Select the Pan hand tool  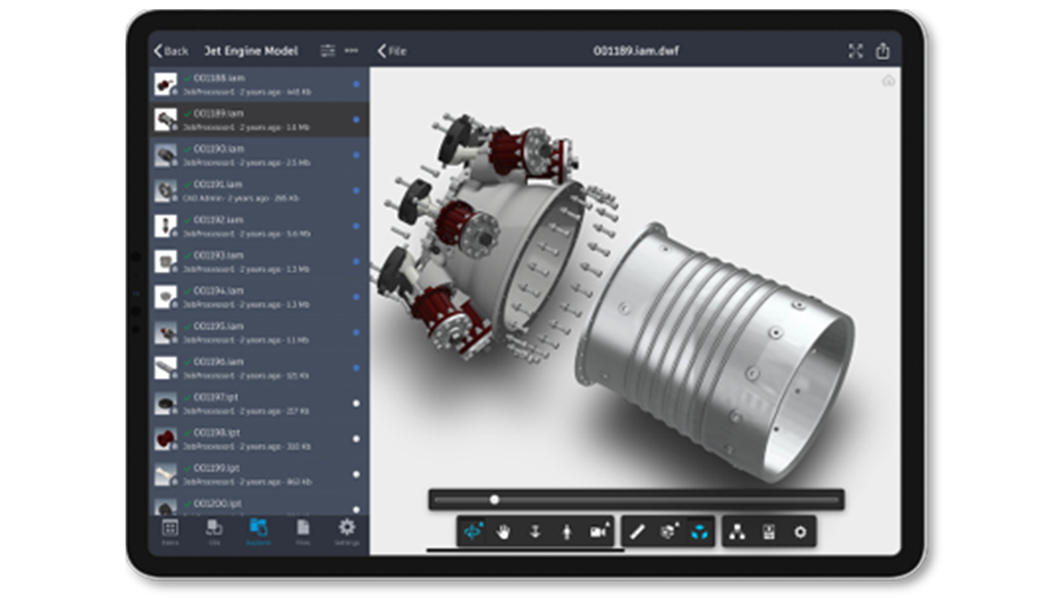click(x=503, y=532)
